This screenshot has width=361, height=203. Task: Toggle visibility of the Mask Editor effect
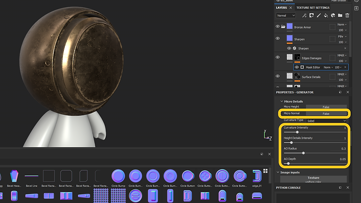click(x=297, y=67)
